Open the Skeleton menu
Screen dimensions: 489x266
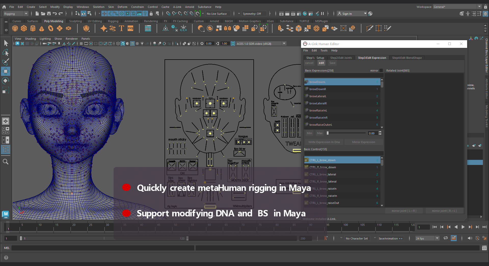point(98,7)
